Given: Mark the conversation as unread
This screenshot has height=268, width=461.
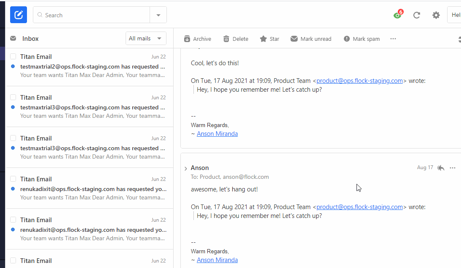Looking at the screenshot, I should 311,39.
